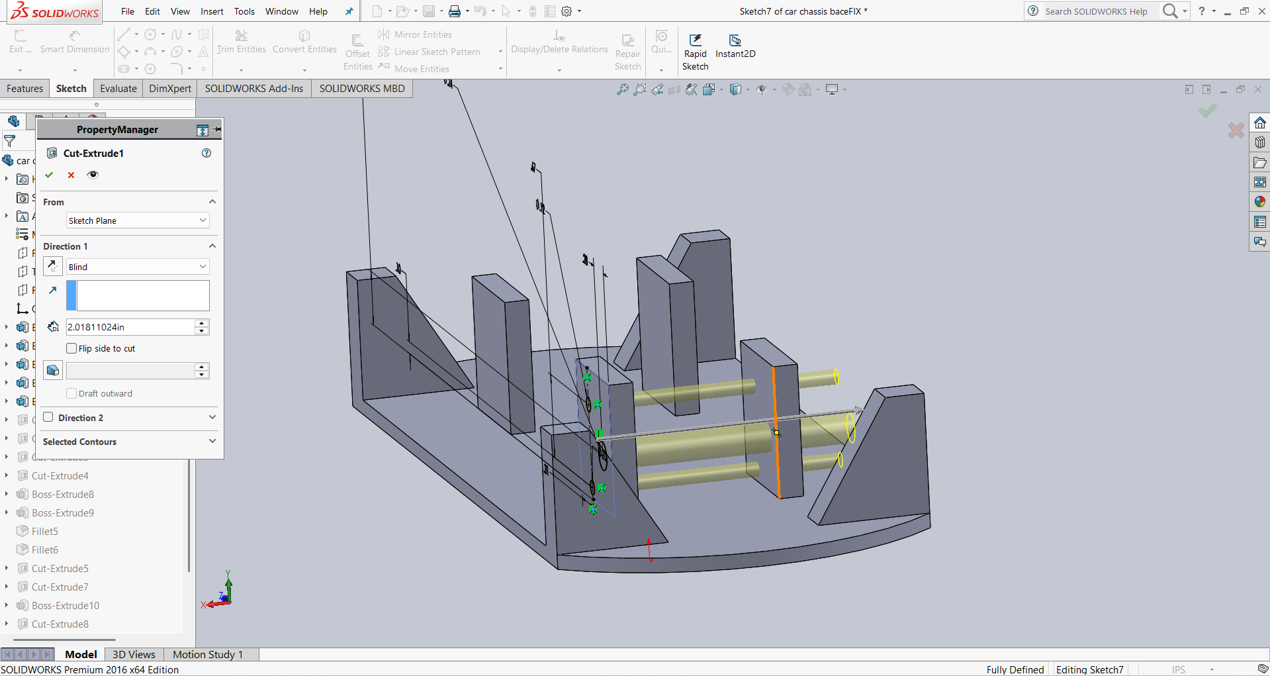This screenshot has width=1270, height=676.
Task: Click the Reverse Direction button
Action: point(52,266)
